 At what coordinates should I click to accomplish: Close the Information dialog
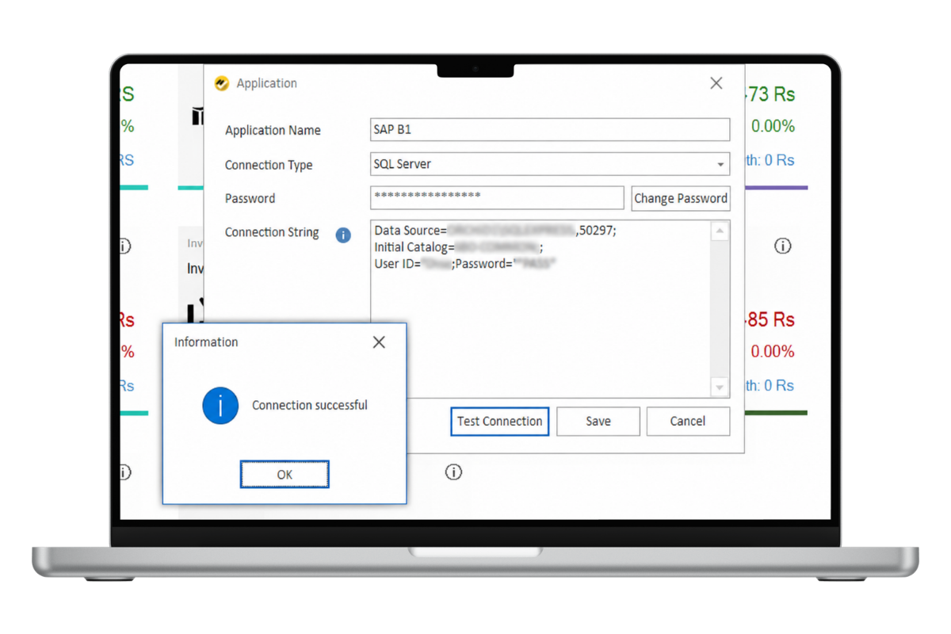point(379,342)
